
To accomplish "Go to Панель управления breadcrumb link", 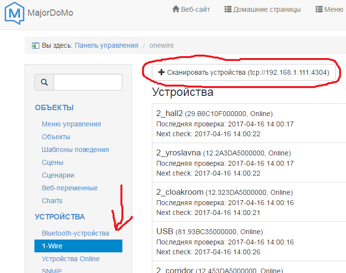I will coord(107,45).
